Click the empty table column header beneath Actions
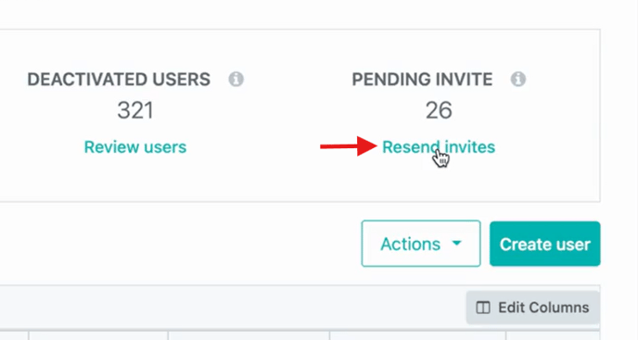Image resolution: width=638 pixels, height=340 pixels. click(x=417, y=335)
